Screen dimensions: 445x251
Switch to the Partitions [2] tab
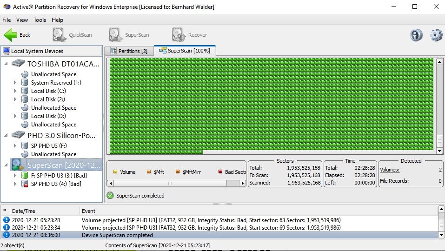tap(129, 51)
